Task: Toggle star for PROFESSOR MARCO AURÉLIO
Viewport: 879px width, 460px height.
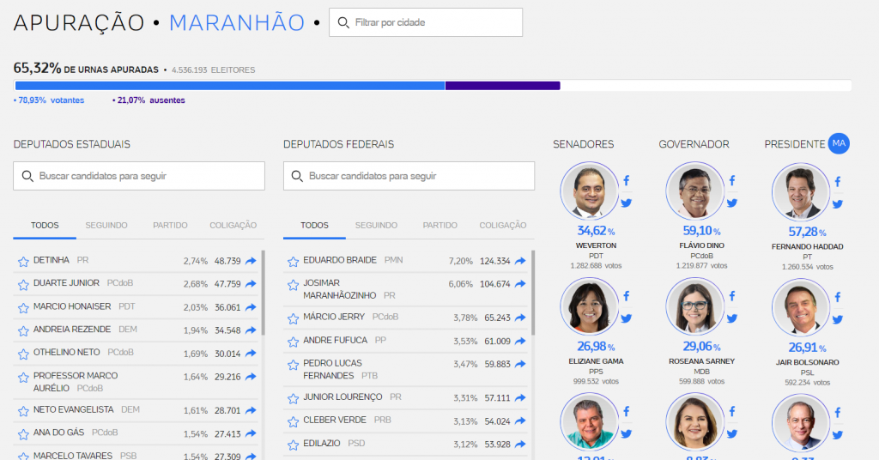Action: pos(23,378)
